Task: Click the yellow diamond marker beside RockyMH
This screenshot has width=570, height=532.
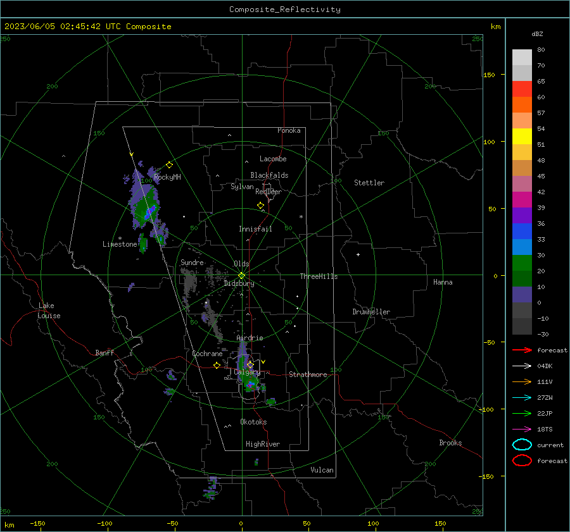Action: [x=169, y=165]
